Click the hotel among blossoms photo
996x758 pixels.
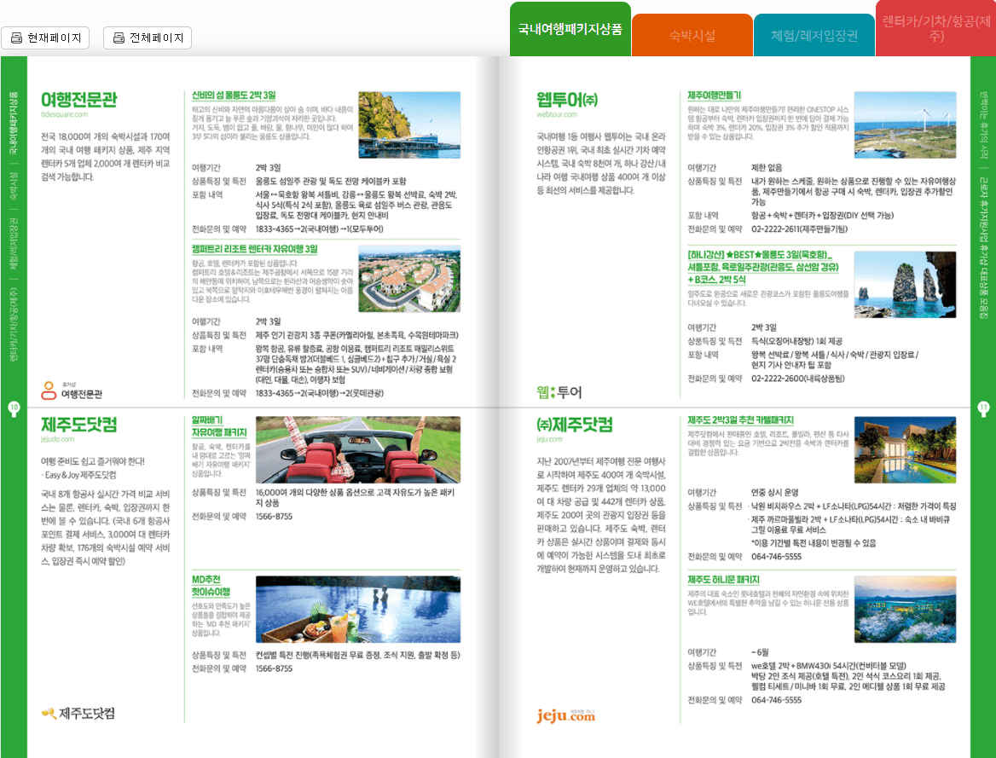pos(905,610)
